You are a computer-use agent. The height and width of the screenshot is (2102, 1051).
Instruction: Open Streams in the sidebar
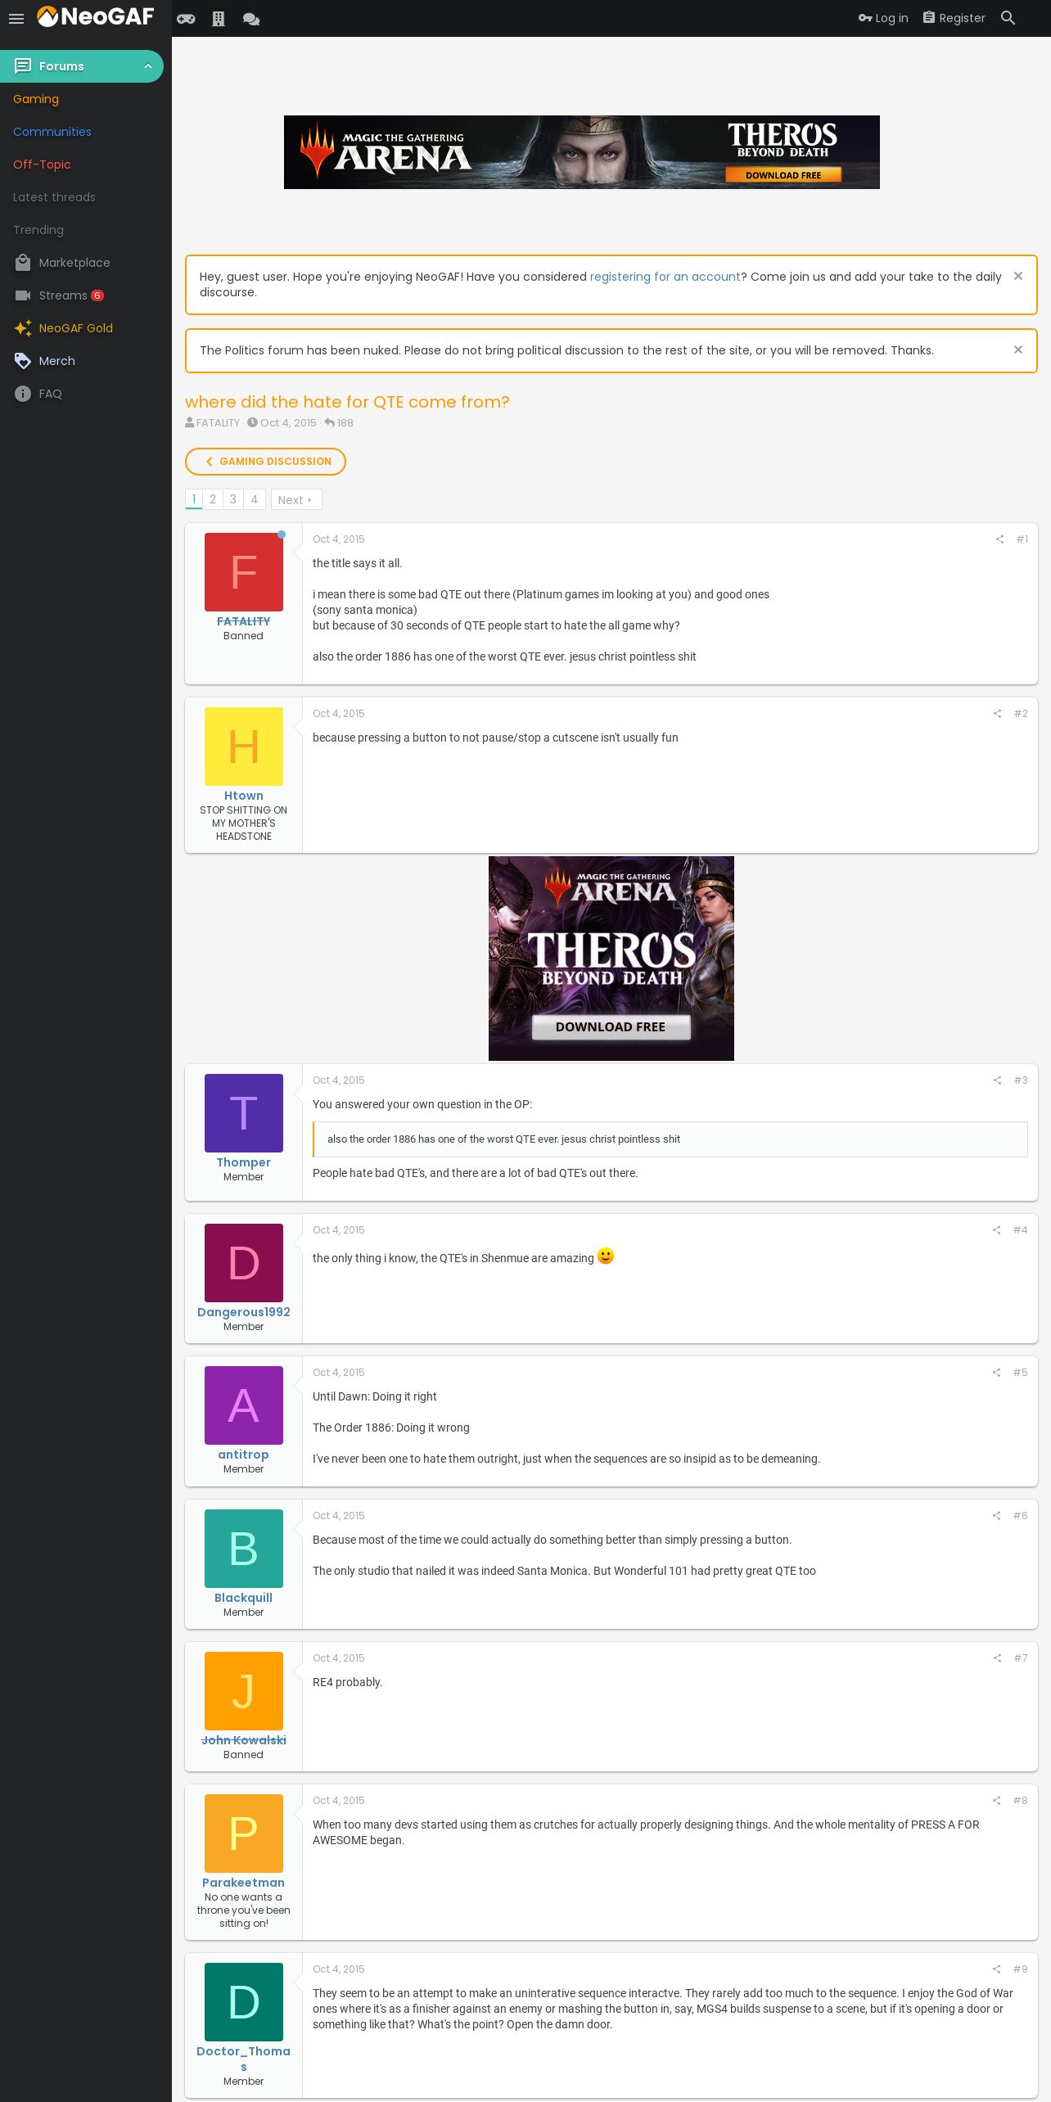63,295
